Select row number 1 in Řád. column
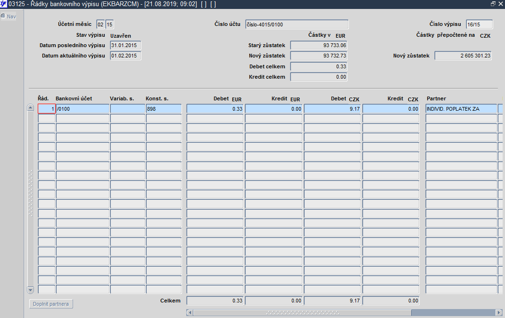Viewport: 505px width, 318px height. 47,109
